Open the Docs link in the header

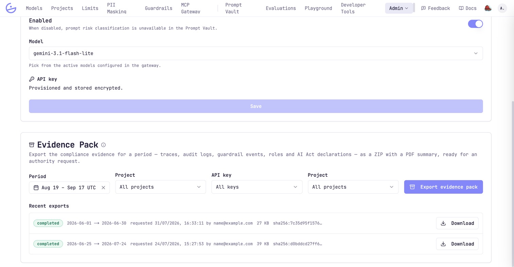467,8
